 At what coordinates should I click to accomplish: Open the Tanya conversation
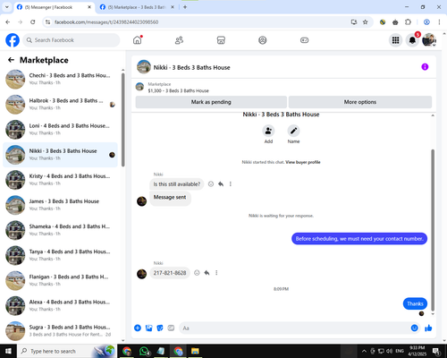coord(60,255)
